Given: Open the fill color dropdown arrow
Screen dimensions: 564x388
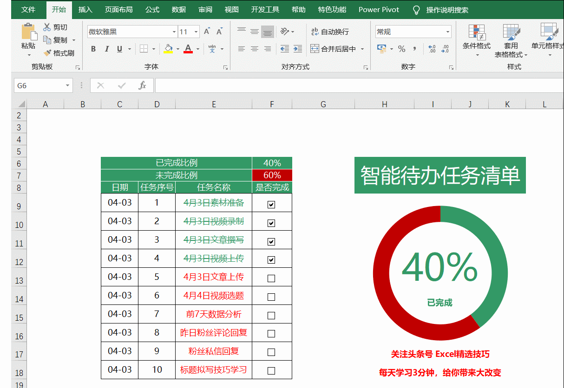Looking at the screenshot, I should click(x=177, y=49).
